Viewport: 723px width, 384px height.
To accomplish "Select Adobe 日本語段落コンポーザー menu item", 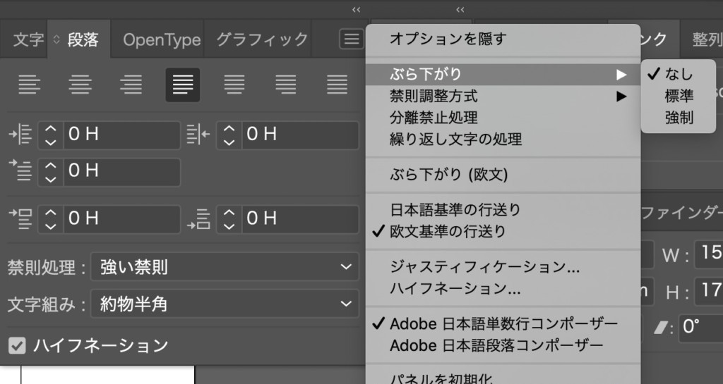I will (496, 345).
